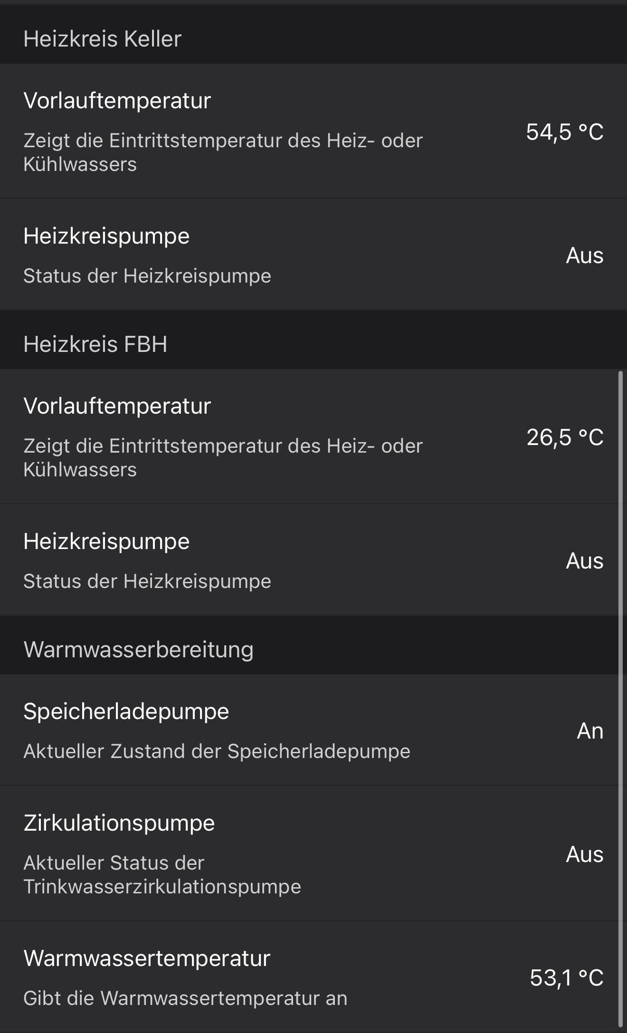Click the An status of Speicherladepumpe
This screenshot has height=1033, width=627.
pos(589,731)
